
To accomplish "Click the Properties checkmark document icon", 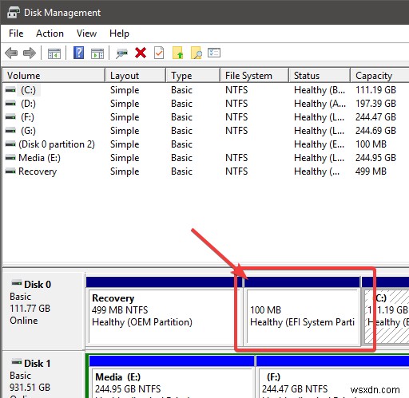I will pyautogui.click(x=159, y=53).
